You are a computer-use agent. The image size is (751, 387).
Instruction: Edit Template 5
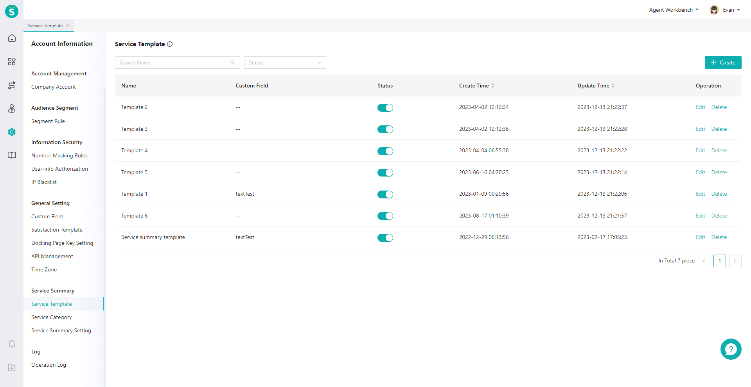[700, 172]
